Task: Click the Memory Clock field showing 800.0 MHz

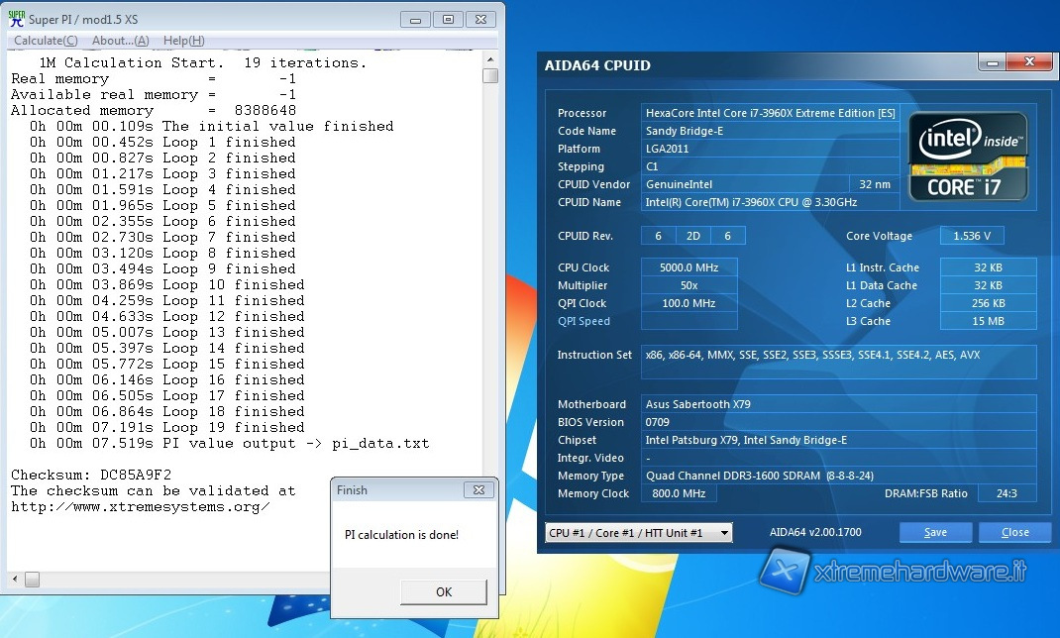Action: [679, 493]
